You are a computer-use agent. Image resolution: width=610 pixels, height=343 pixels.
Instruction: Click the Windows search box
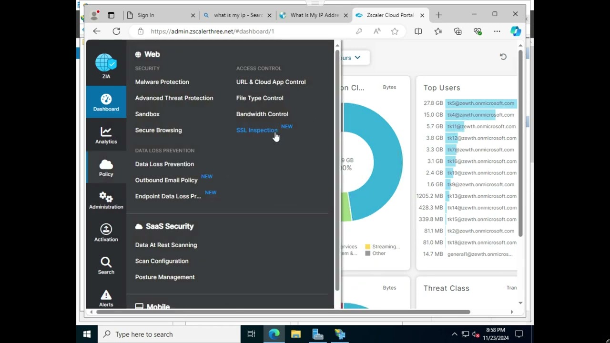tap(169, 334)
